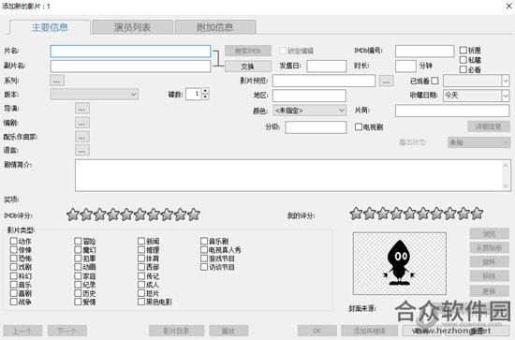Switch to the 主要信息 tab
This screenshot has height=340, width=515.
50,27
